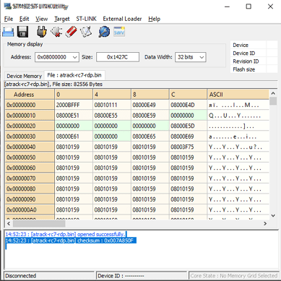Click the vertical scrollbar up arrow
Image resolution: width=281 pixels, height=281 pixels.
pyautogui.click(x=273, y=93)
